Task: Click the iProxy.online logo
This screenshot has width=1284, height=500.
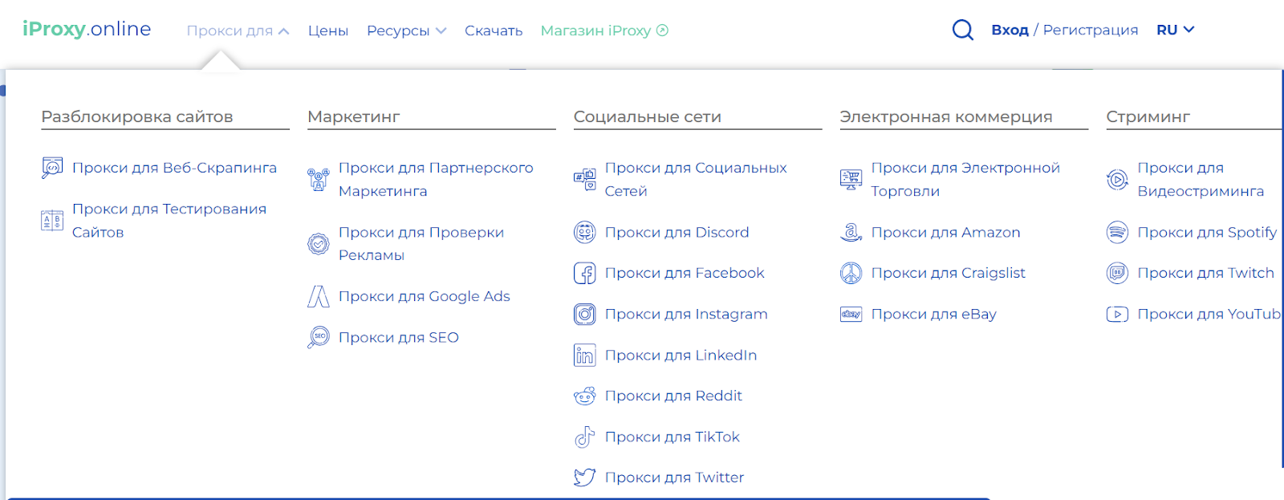Action: (x=87, y=30)
